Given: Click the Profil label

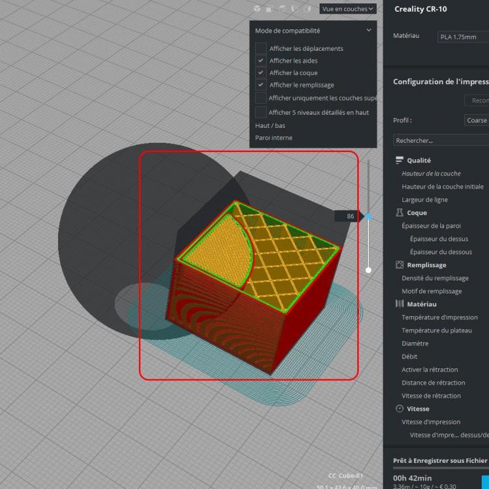Looking at the screenshot, I should [402, 120].
